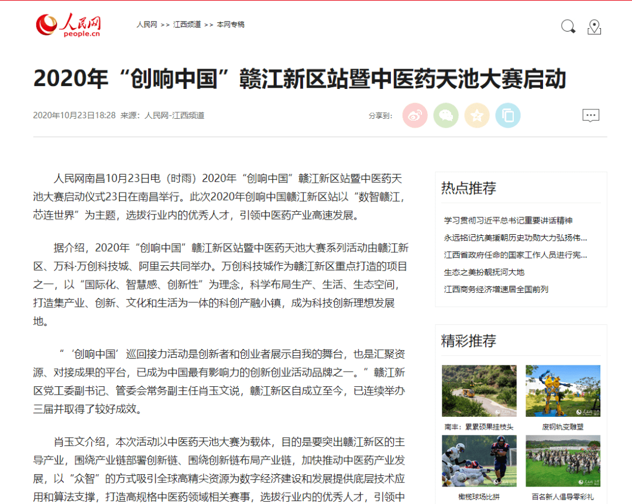Open the search magnifier icon
Viewport: 632px width, 504px height.
coord(566,27)
